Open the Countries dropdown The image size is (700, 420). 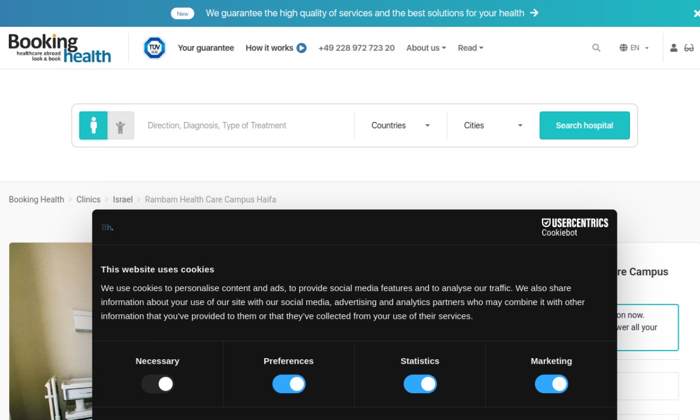[400, 125]
